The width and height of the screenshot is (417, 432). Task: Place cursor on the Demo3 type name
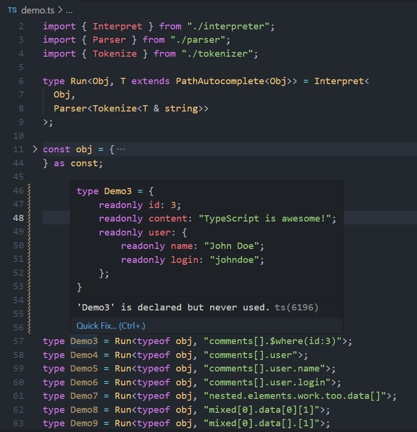point(83,340)
